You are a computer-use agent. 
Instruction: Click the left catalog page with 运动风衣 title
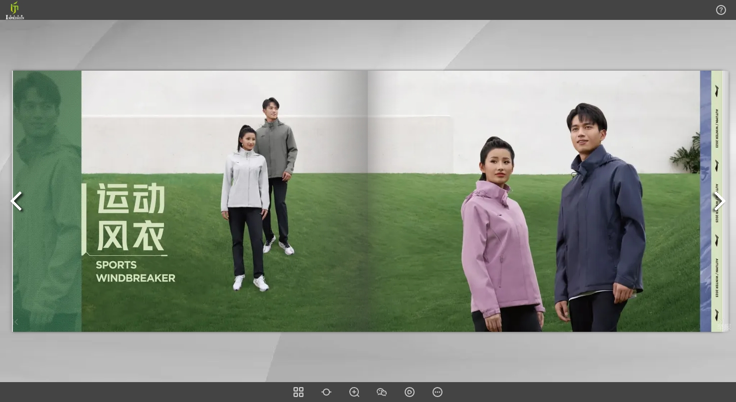point(190,201)
